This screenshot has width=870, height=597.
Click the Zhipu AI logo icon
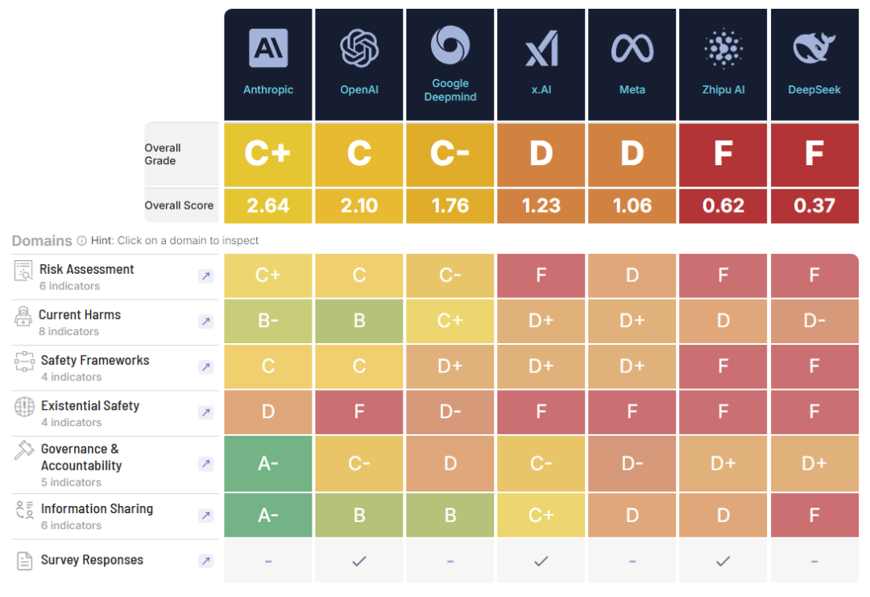tap(723, 49)
